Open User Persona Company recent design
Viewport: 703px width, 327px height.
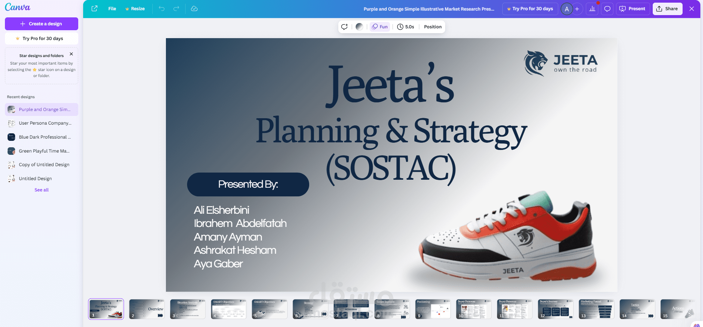click(42, 123)
